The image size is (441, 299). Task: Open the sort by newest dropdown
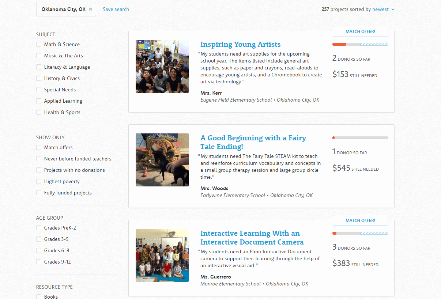(383, 10)
